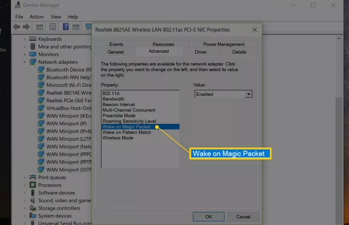Select the Wake on Pattern Match property

coord(141,132)
